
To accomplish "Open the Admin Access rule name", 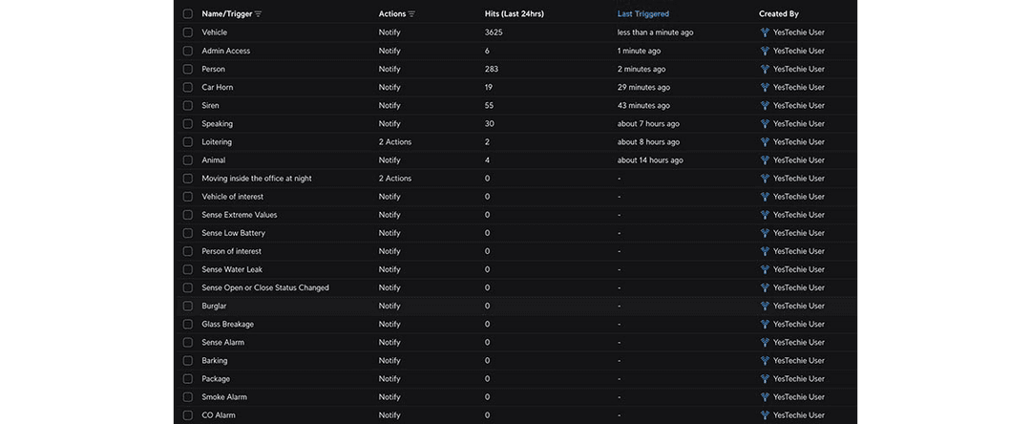I will [225, 51].
